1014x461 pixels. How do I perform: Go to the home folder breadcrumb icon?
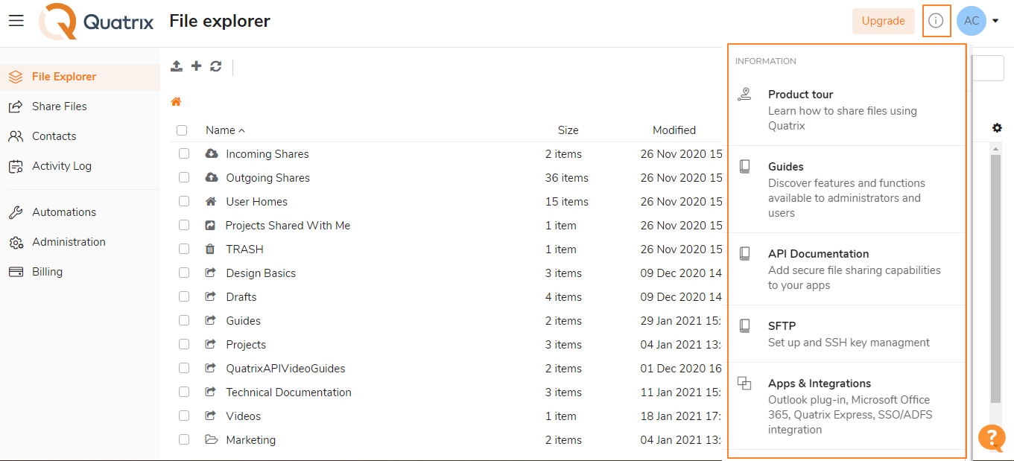tap(177, 101)
